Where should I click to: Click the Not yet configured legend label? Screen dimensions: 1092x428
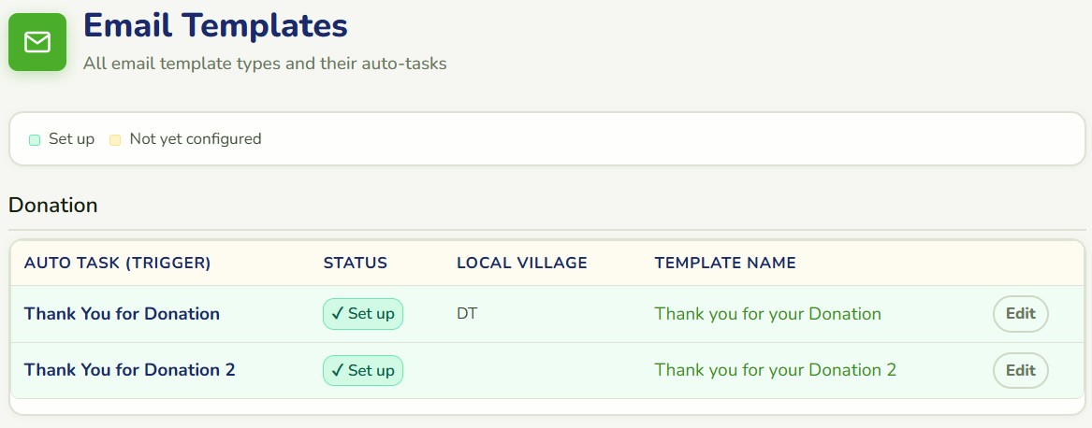[x=195, y=139]
